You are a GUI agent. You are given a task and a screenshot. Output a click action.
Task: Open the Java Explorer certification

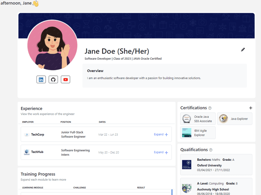point(235,119)
